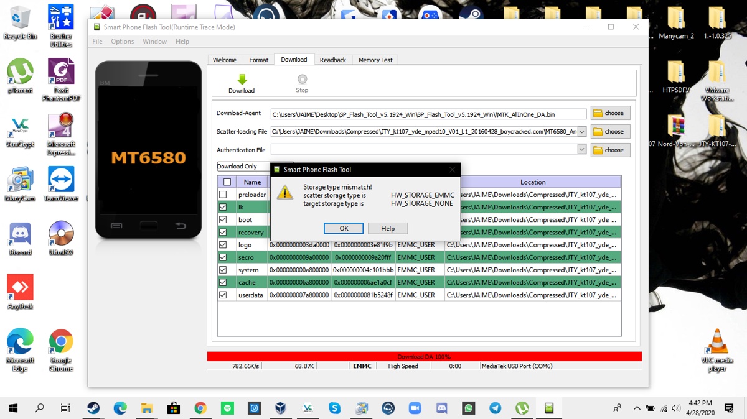Launch µTorrent from the desktop

[x=20, y=76]
